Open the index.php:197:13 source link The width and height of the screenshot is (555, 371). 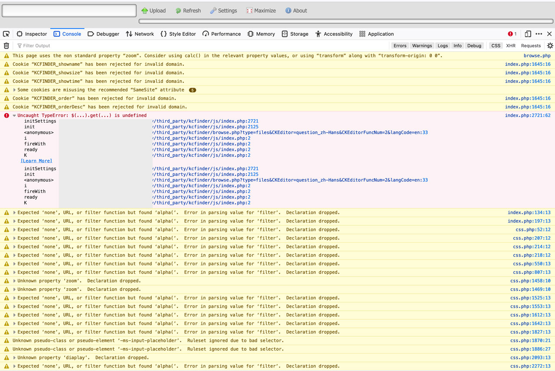tap(529, 221)
